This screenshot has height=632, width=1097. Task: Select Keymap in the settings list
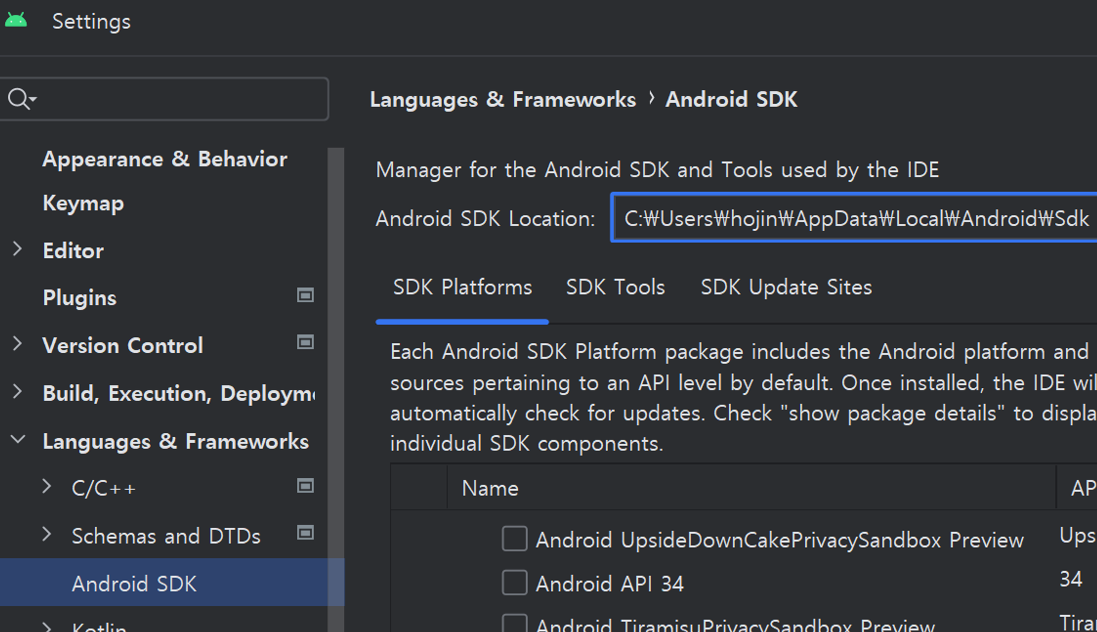pyautogui.click(x=83, y=204)
